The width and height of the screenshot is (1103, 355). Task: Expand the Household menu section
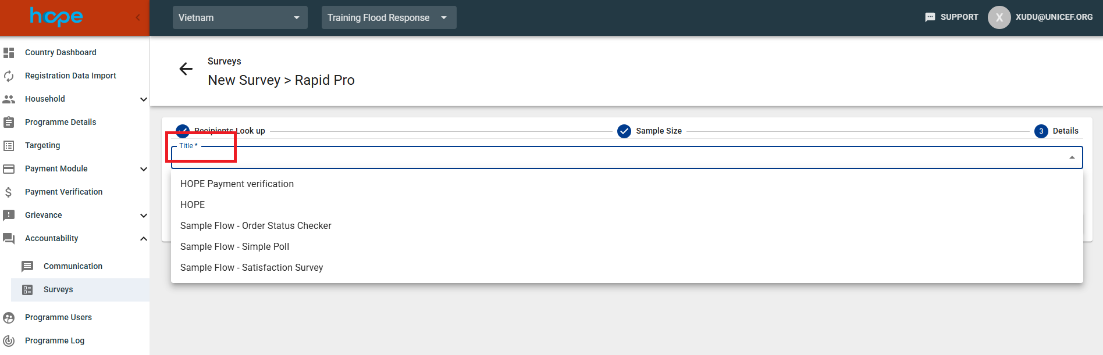pyautogui.click(x=143, y=99)
